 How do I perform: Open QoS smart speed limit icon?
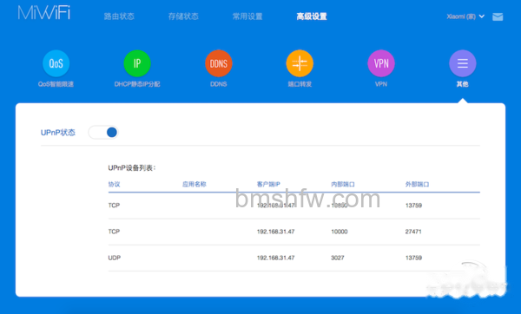[56, 63]
